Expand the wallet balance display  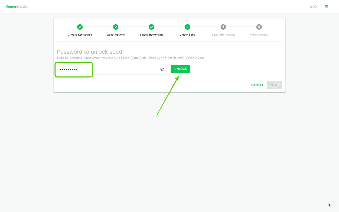pos(313,7)
